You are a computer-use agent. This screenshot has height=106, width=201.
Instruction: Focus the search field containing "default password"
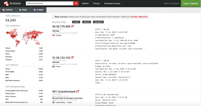click(x=49, y=4)
